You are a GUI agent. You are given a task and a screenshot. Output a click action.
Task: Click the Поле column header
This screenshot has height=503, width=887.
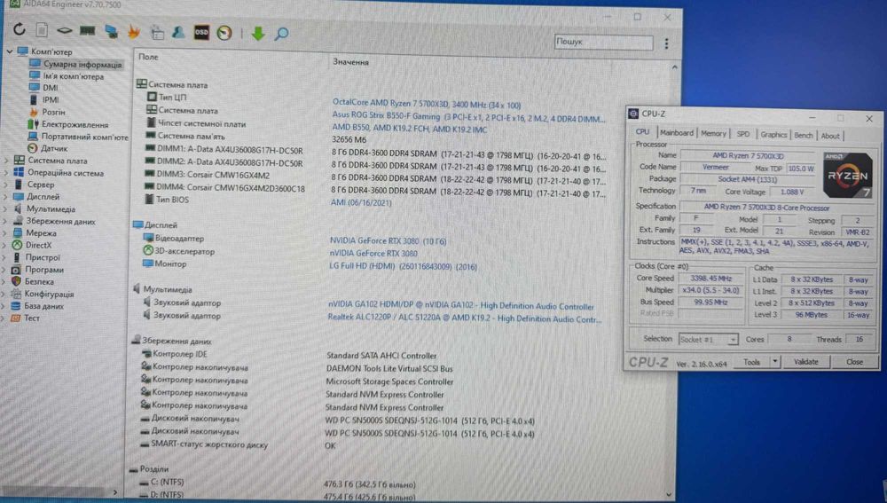click(x=148, y=57)
